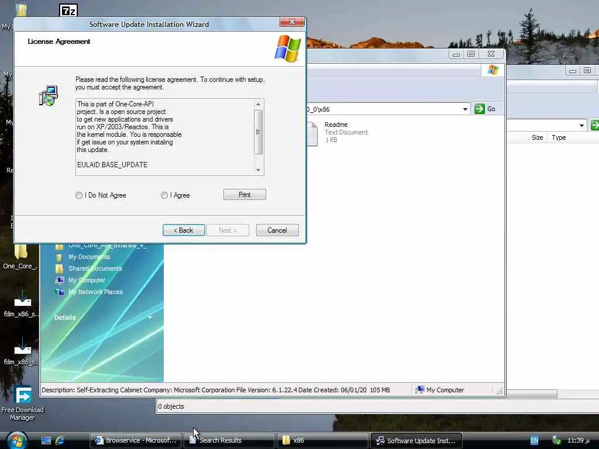
Task: Expand the Details panel chevron
Action: tap(150, 317)
